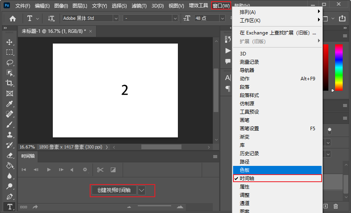Screen dimensions: 351x213
Task: Open the Adobe 黑体 Std font dropdown
Action: pos(116,18)
